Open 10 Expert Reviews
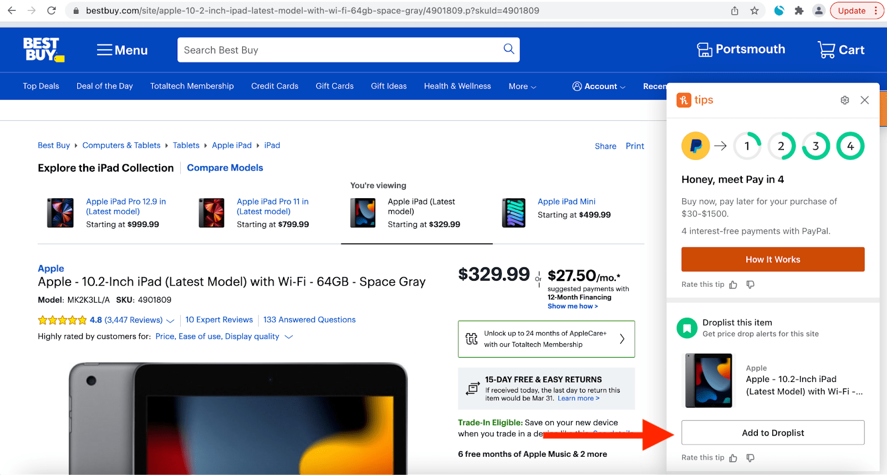 pyautogui.click(x=219, y=319)
